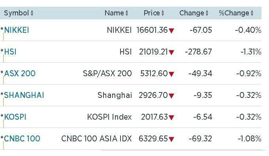The height and width of the screenshot is (156, 269).
Task: Open ASX 200 symbol link
Action: pyautogui.click(x=20, y=73)
